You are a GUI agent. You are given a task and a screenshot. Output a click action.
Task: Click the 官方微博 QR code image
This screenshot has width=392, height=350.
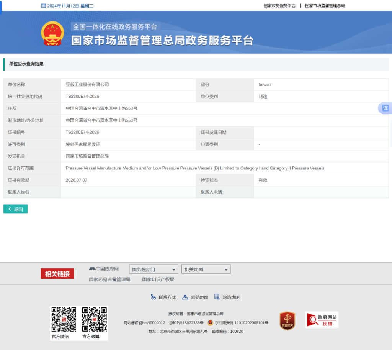click(x=94, y=319)
